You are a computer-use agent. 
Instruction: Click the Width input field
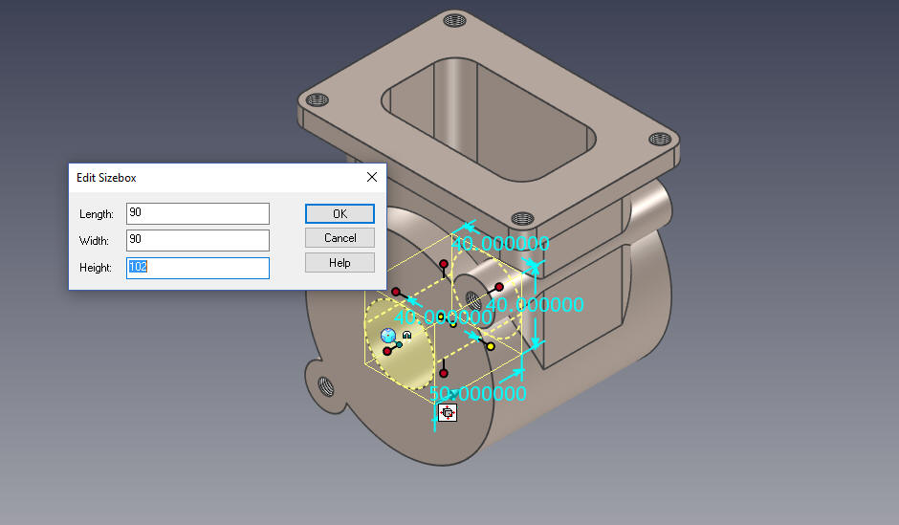click(198, 240)
